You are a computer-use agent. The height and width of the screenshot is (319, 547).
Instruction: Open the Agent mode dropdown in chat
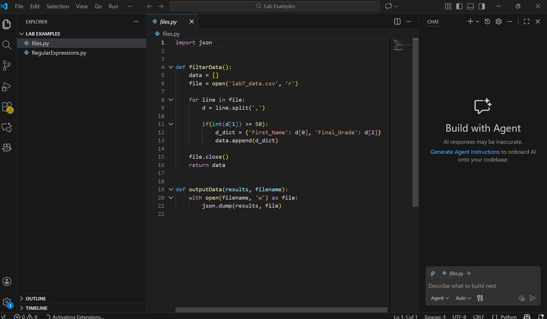tap(440, 298)
